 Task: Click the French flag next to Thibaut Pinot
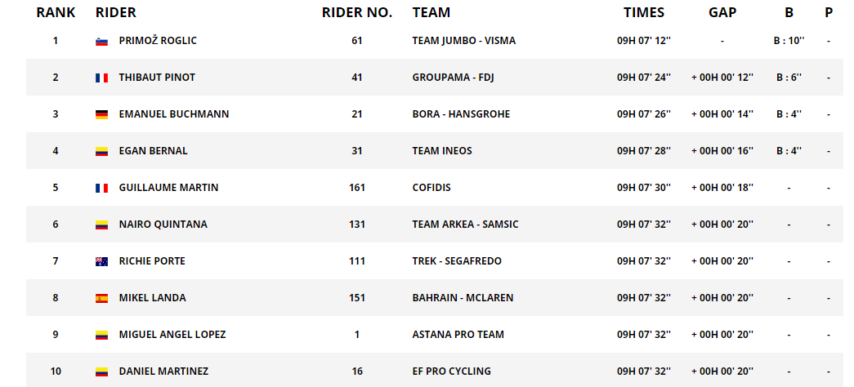tap(101, 78)
